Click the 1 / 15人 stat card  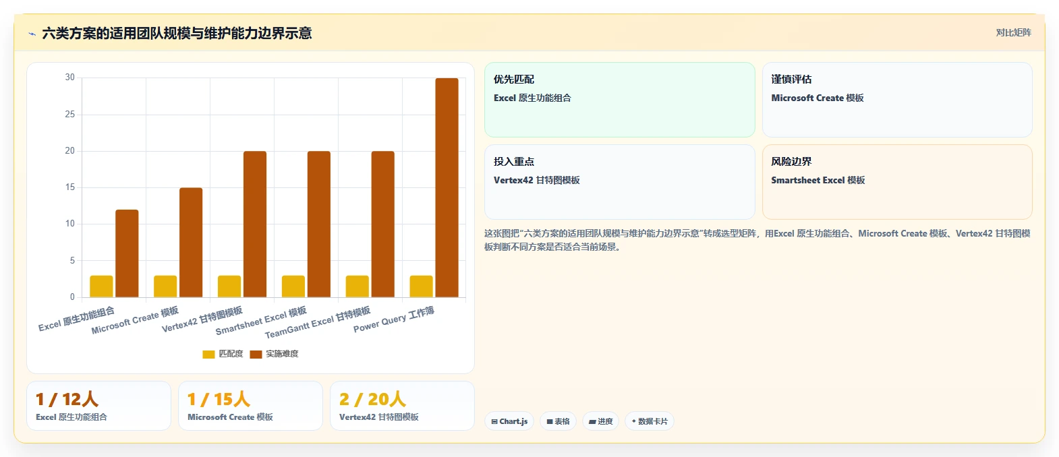pyautogui.click(x=250, y=406)
